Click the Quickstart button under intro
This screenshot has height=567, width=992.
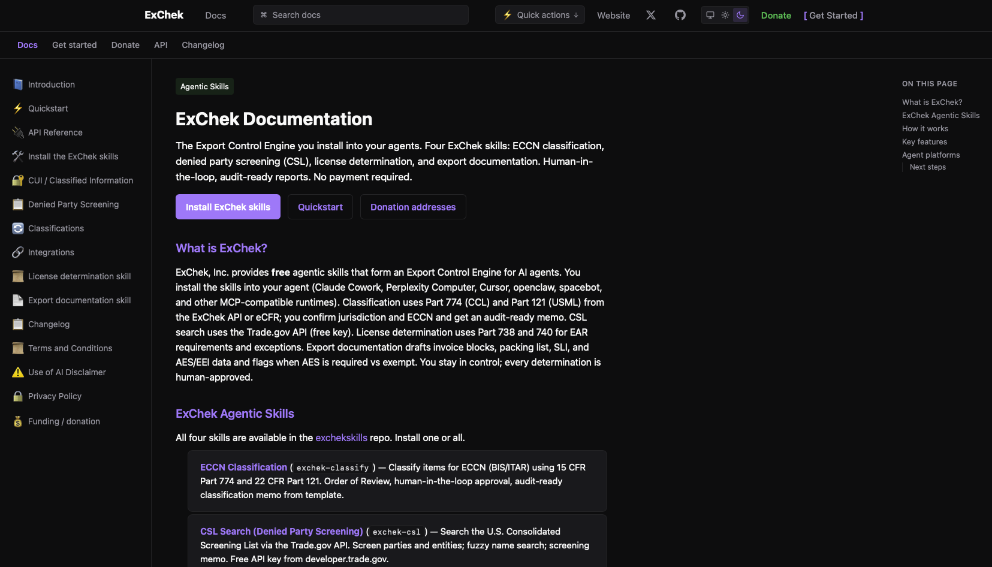[320, 207]
